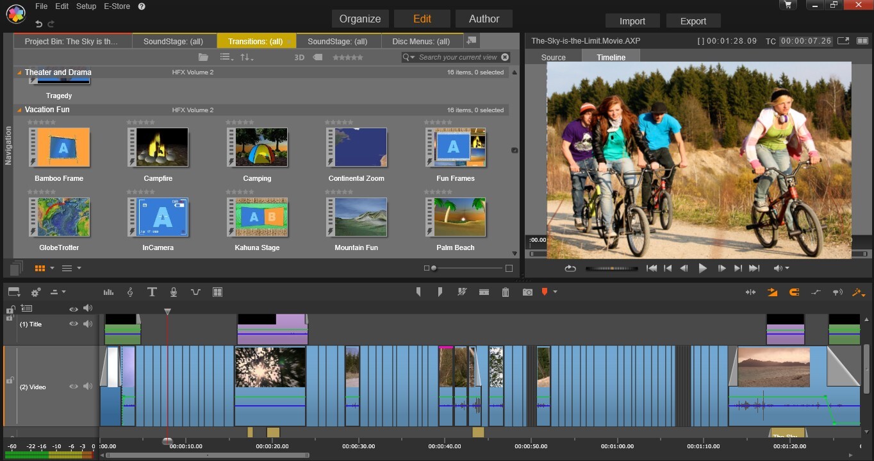Open the audio mixer on timeline toolbar

(x=108, y=292)
